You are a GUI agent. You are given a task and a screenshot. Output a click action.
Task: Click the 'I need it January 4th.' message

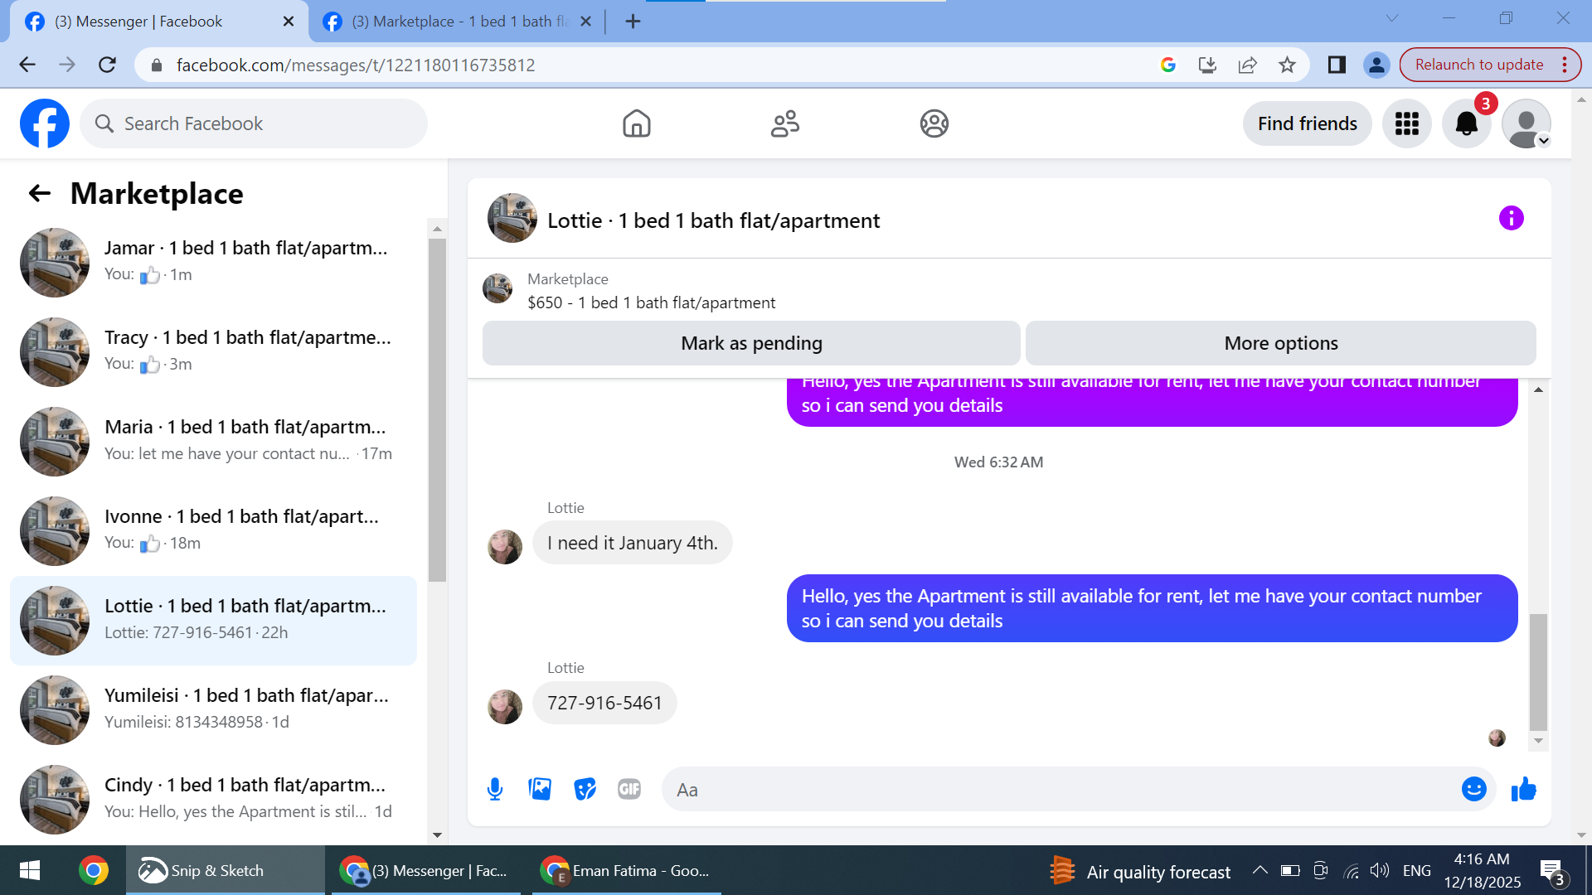point(632,543)
